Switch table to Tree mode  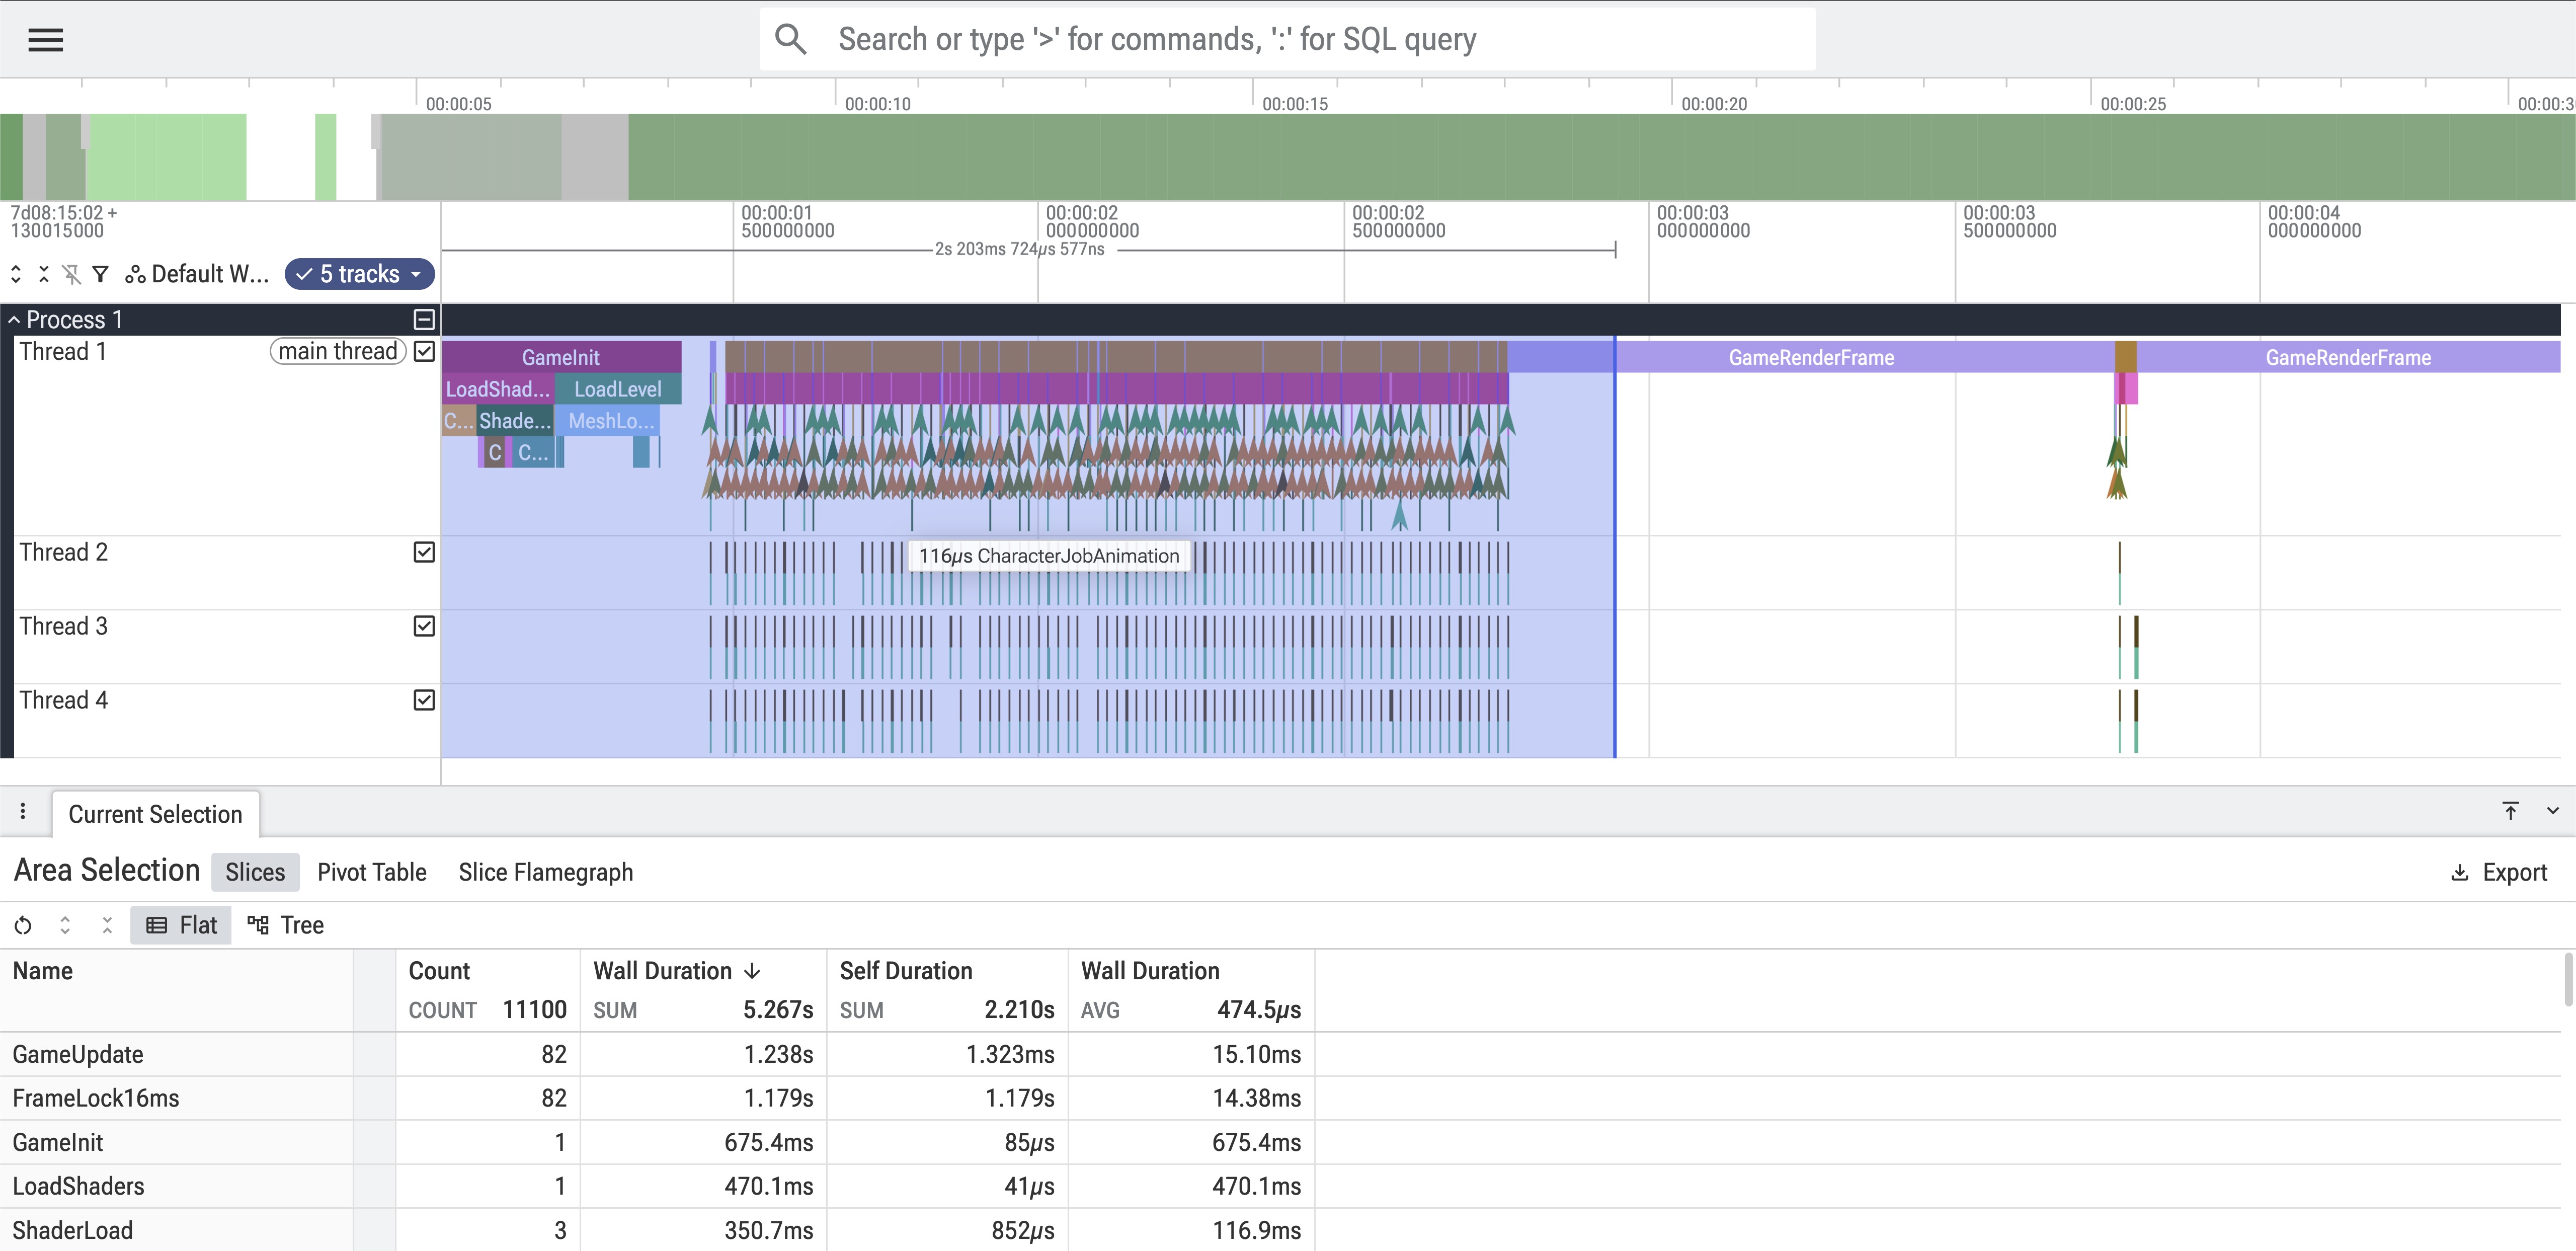(286, 925)
